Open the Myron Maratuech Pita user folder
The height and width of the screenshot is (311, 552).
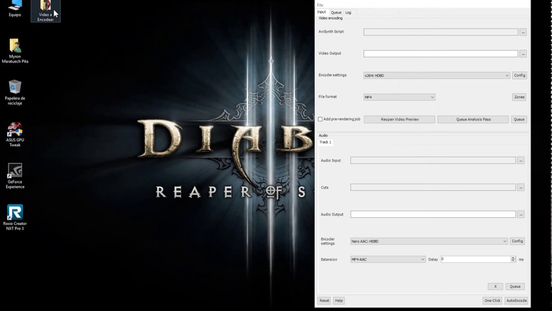coord(15,51)
